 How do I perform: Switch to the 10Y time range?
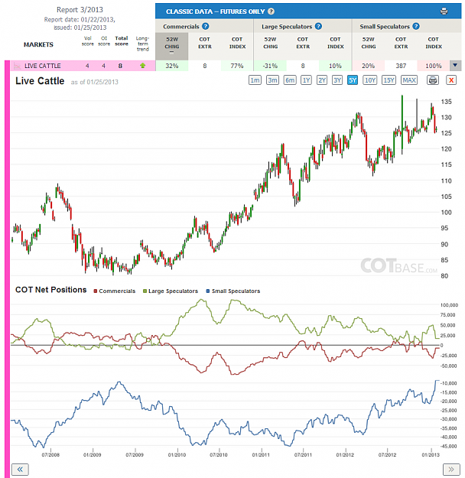pyautogui.click(x=370, y=80)
